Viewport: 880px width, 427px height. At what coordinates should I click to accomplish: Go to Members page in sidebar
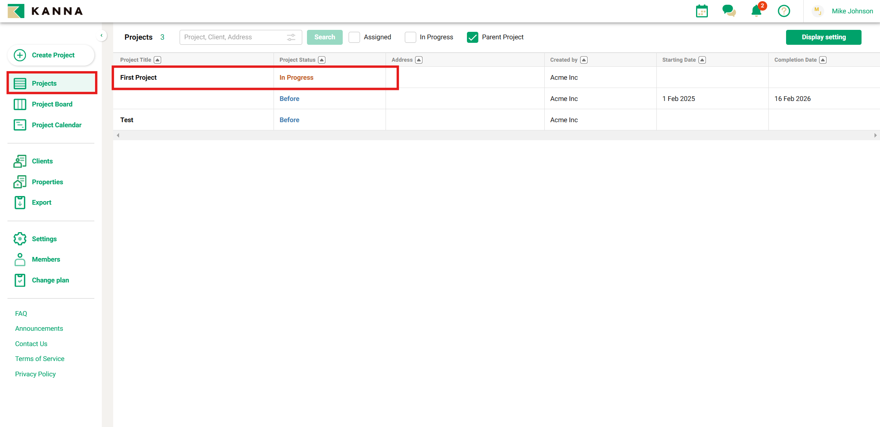pyautogui.click(x=46, y=259)
